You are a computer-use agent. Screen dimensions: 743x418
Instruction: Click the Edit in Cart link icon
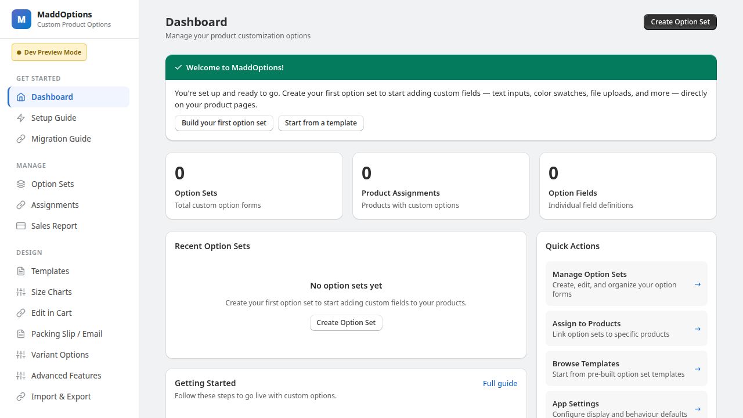pyautogui.click(x=21, y=313)
